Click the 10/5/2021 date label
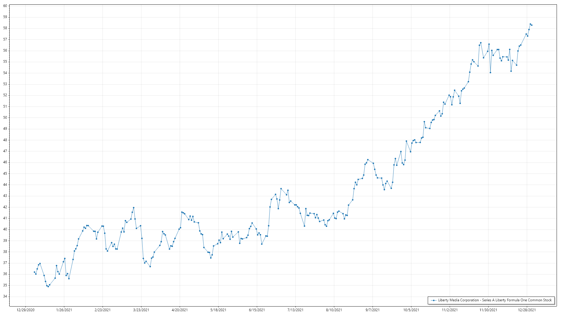Screen dimensions: 561x315 [411, 310]
